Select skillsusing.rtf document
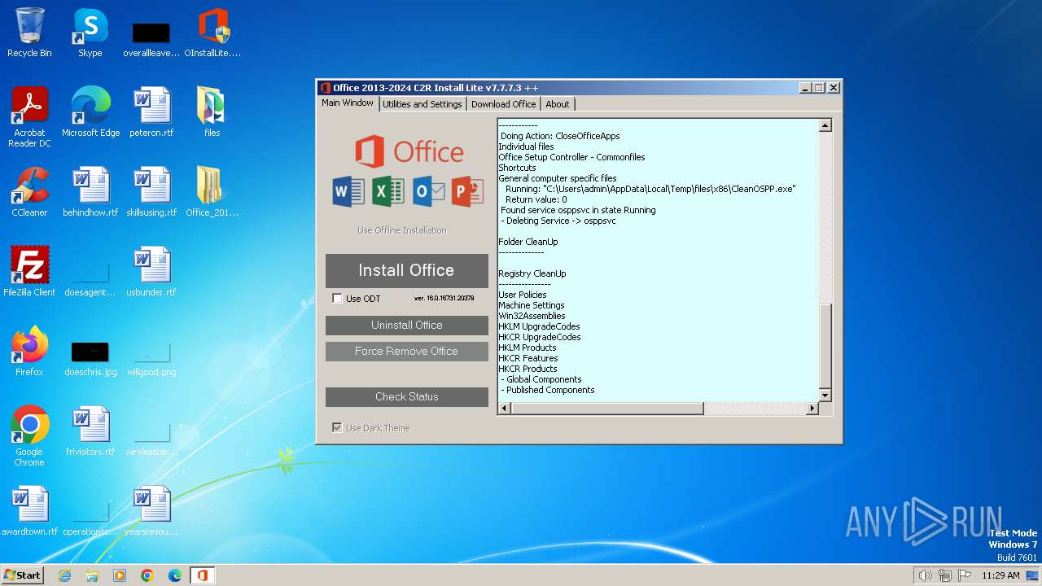1042x586 pixels. coord(151,192)
